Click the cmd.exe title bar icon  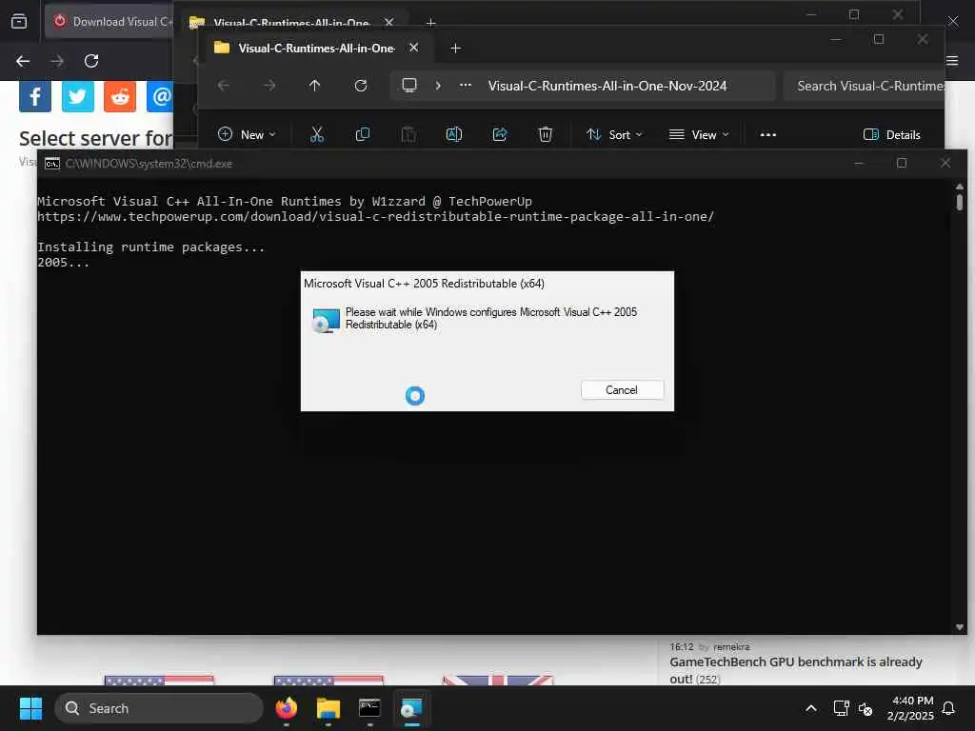pos(52,164)
